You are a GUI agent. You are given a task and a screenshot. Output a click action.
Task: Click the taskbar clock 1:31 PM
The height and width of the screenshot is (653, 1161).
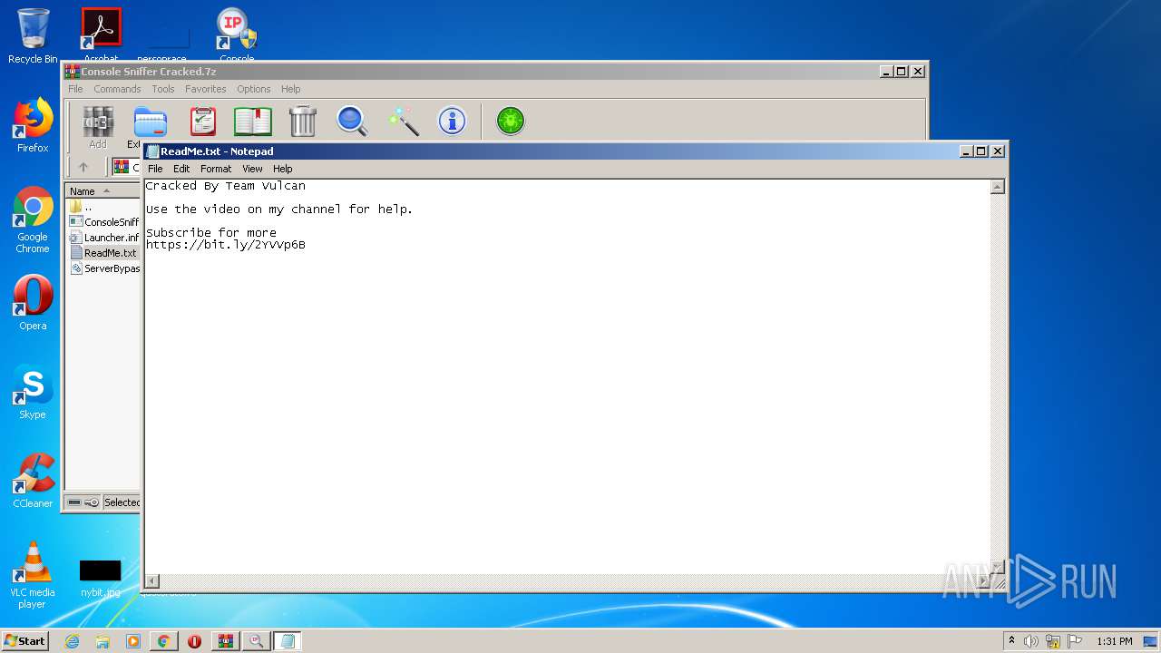point(1114,641)
